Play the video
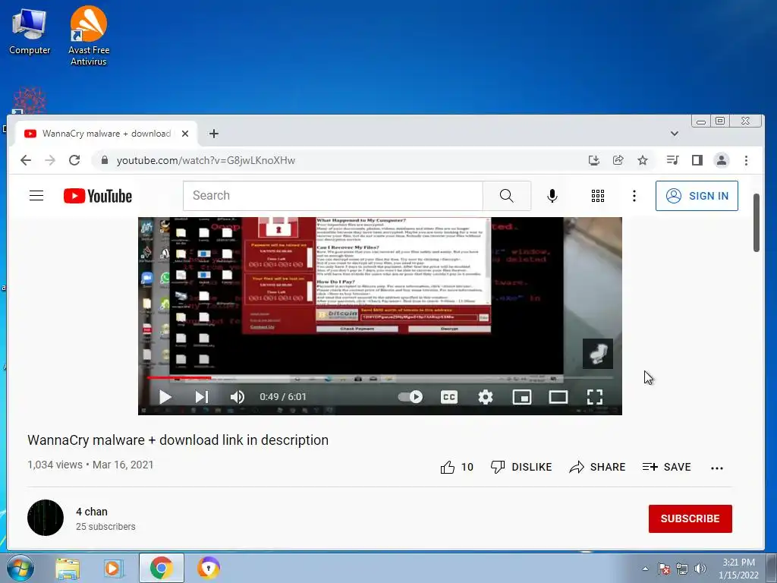The height and width of the screenshot is (583, 777). 165,396
